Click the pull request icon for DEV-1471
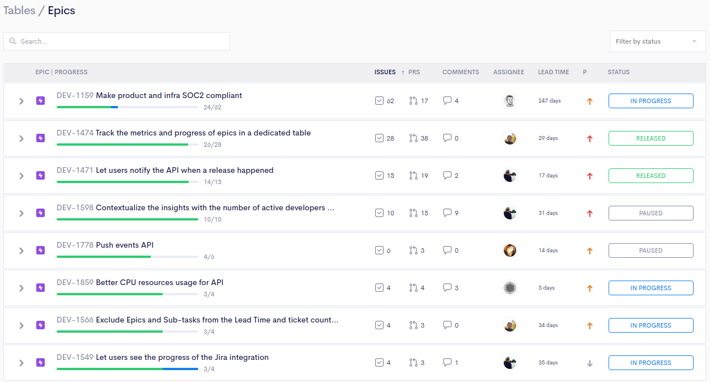Image resolution: width=710 pixels, height=382 pixels. click(413, 176)
